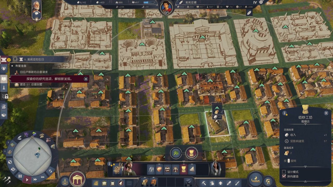This screenshot has height=187, width=333.
Task: Choose the fish building in the construction bar
Action: [x=151, y=169]
